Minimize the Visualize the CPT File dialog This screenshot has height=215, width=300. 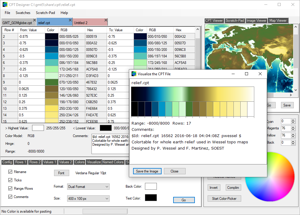(233, 74)
